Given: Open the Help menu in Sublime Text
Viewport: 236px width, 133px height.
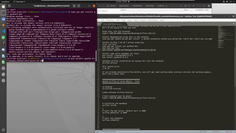Looking at the screenshot, I should click(x=162, y=20).
